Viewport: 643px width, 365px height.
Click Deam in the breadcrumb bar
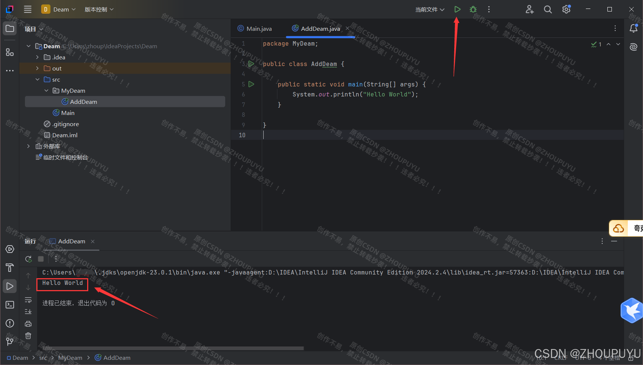[17, 358]
